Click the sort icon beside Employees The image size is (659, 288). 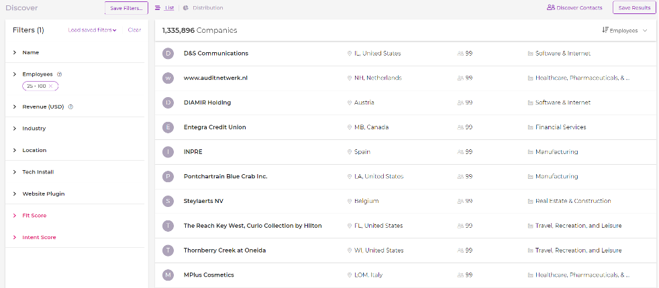pyautogui.click(x=605, y=30)
